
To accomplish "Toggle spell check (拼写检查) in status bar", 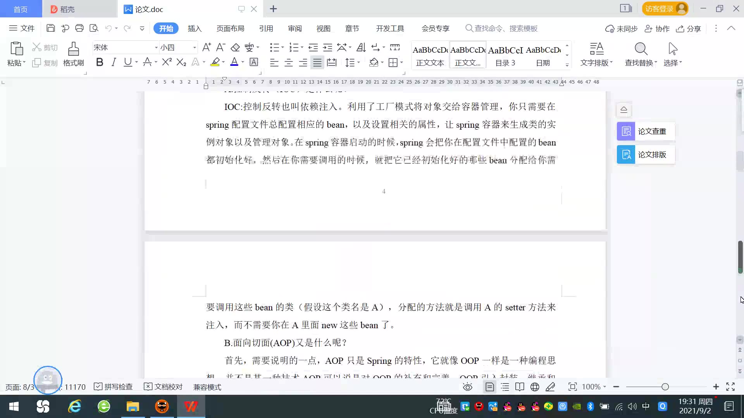I will 114,387.
